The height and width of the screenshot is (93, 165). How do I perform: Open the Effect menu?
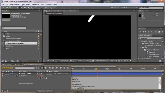[x=28, y=5]
